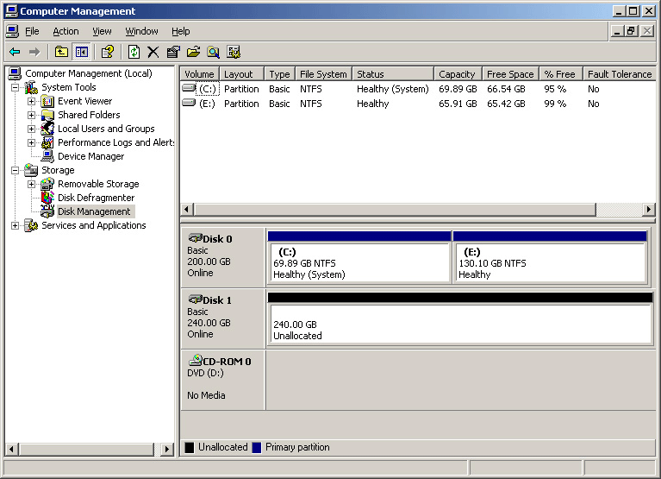This screenshot has width=661, height=479.
Task: Click the blue Primary partition legend swatch
Action: [x=256, y=447]
